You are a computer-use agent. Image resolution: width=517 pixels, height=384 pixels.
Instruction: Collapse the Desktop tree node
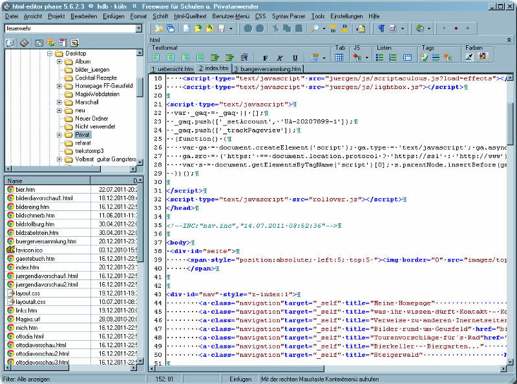click(x=50, y=54)
